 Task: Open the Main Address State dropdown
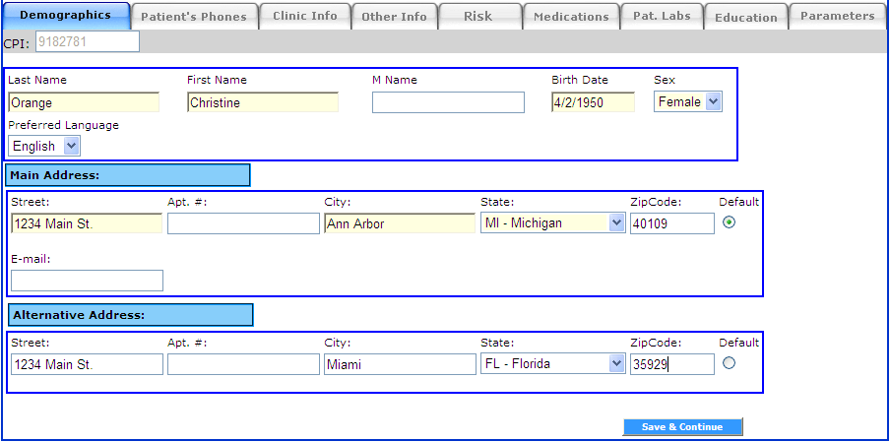(552, 223)
